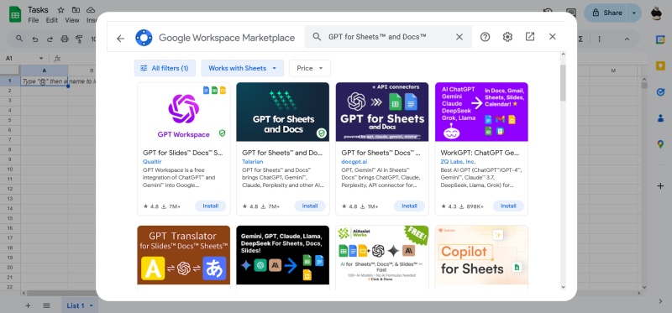Show side panel chevron at bottom right
This screenshot has height=313, width=672.
coord(660,301)
